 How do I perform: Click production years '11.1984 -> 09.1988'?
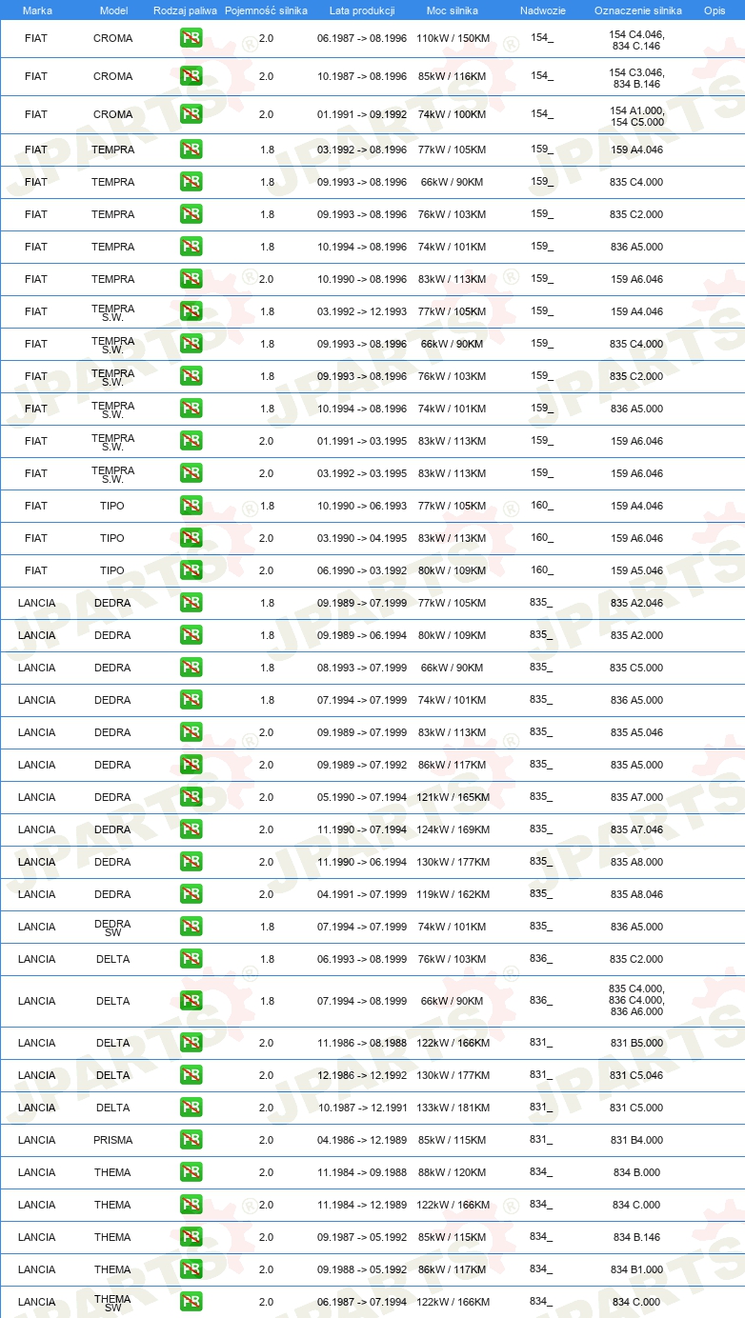(362, 1172)
